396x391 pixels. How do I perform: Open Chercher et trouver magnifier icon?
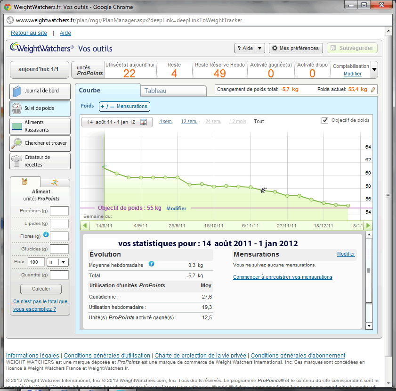16,143
